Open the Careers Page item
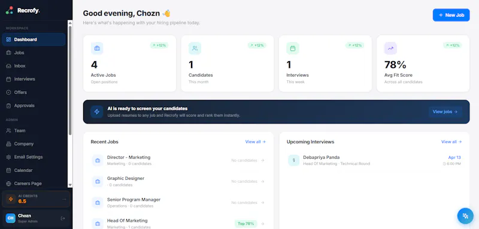 click(x=34, y=183)
